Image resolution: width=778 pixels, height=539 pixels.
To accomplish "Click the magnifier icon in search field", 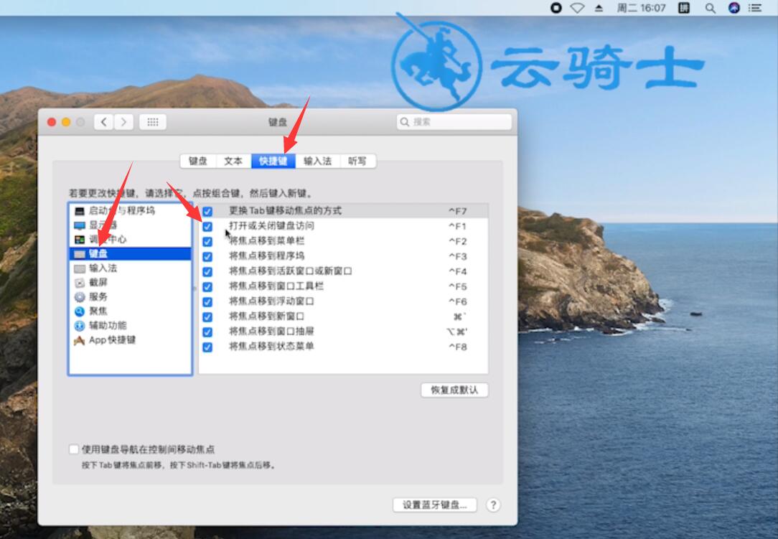I will 404,122.
